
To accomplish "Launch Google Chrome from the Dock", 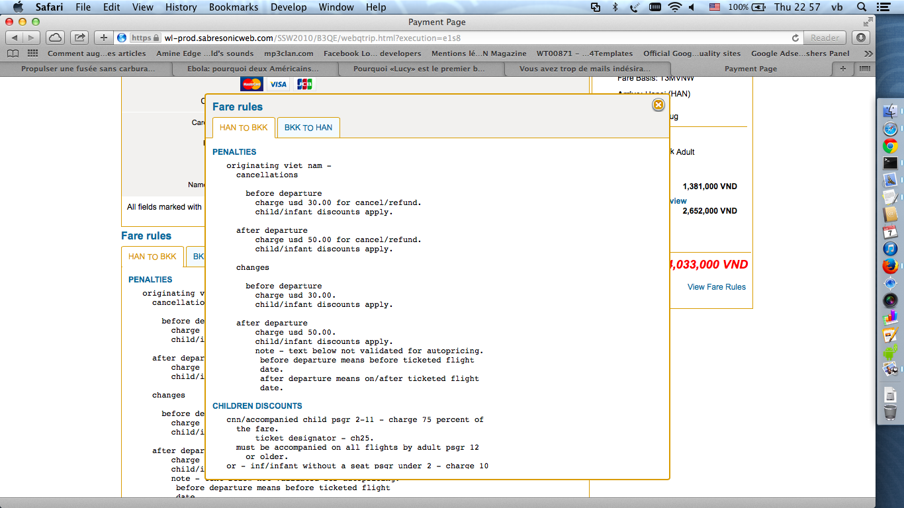I will pyautogui.click(x=890, y=146).
